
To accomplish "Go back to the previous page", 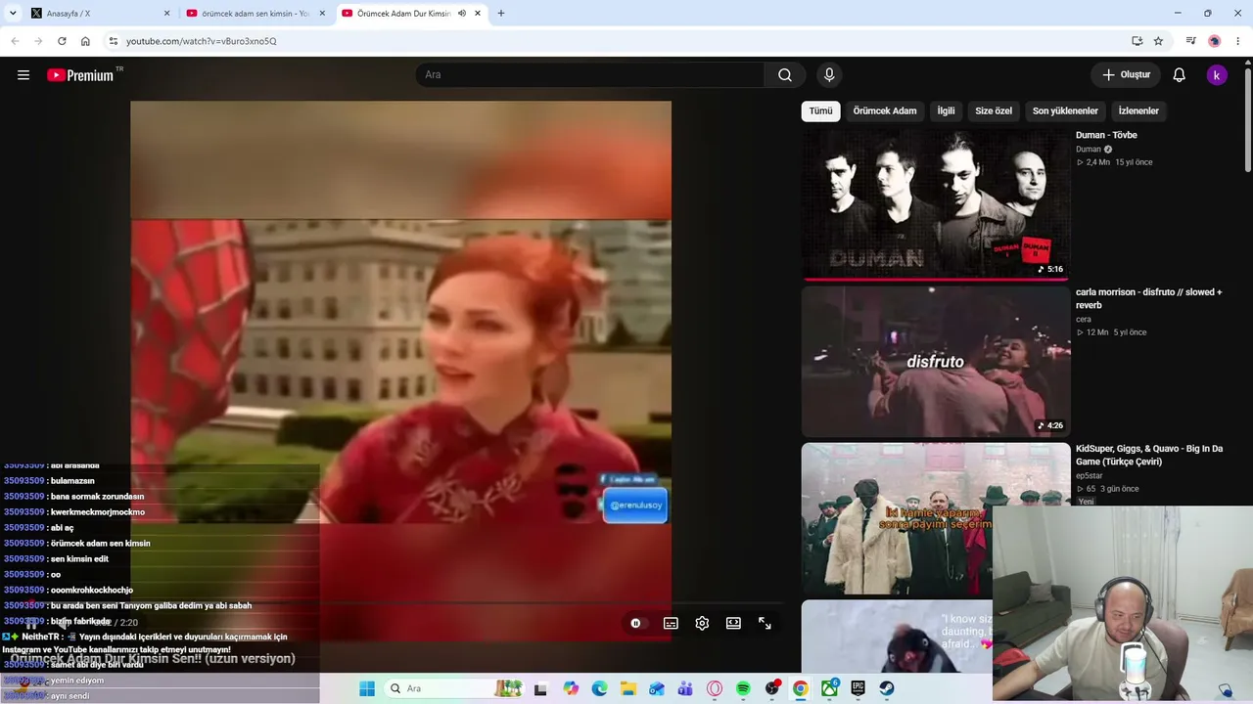I will coord(15,41).
